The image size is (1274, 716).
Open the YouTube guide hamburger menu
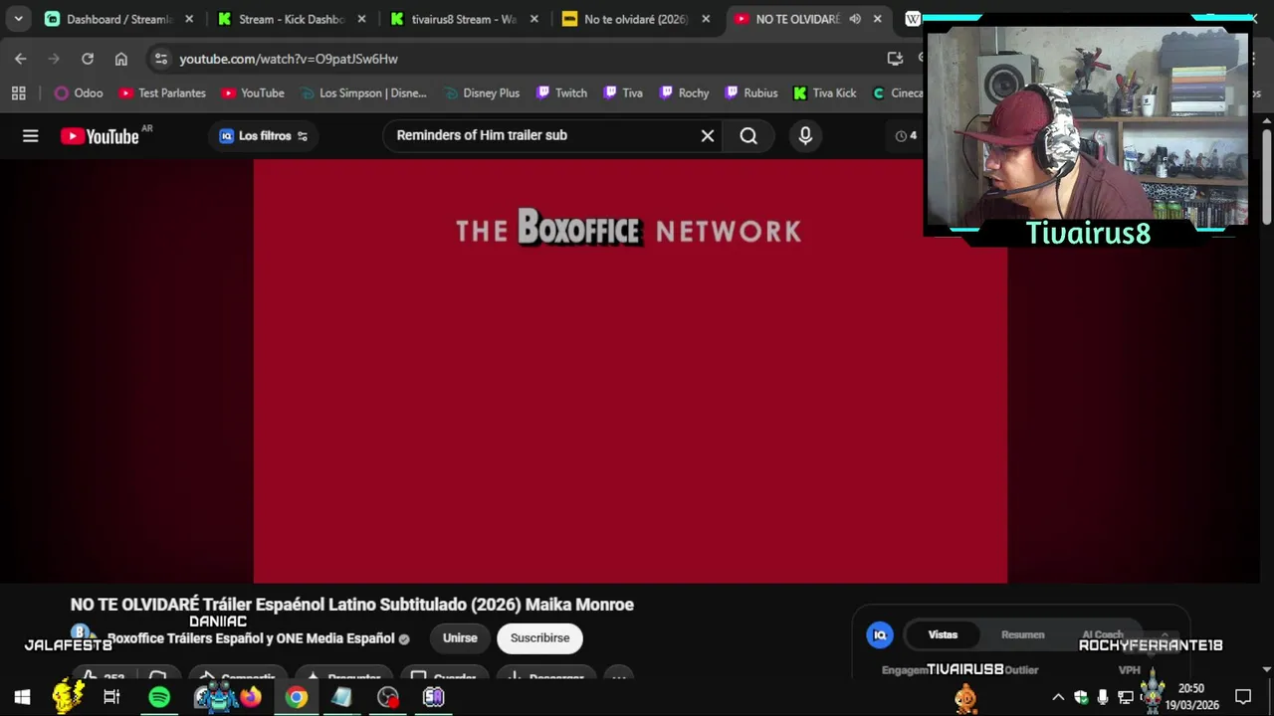31,136
